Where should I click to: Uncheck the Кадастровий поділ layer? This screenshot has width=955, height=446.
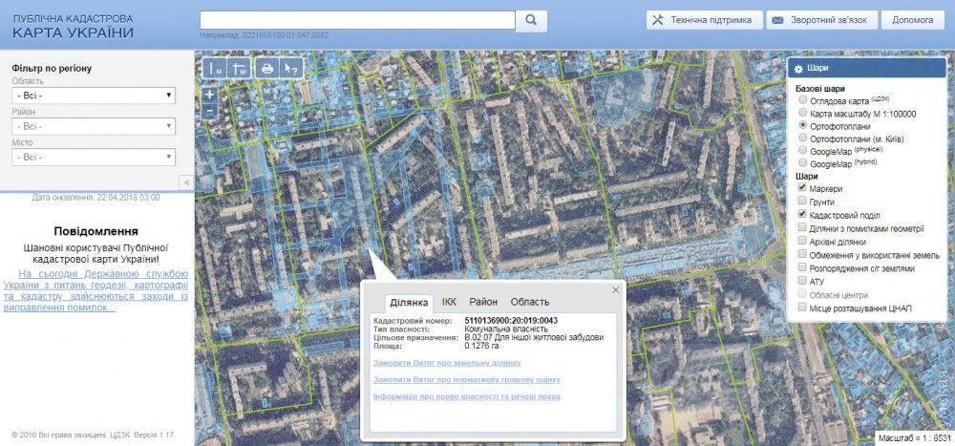point(802,216)
